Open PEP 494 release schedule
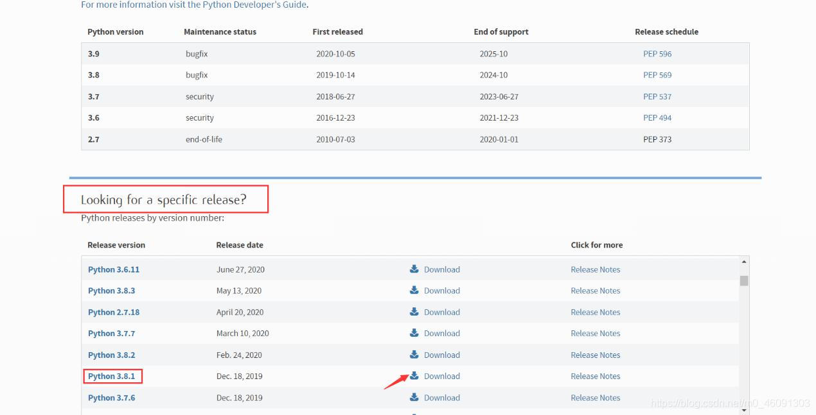This screenshot has width=816, height=415. point(657,118)
